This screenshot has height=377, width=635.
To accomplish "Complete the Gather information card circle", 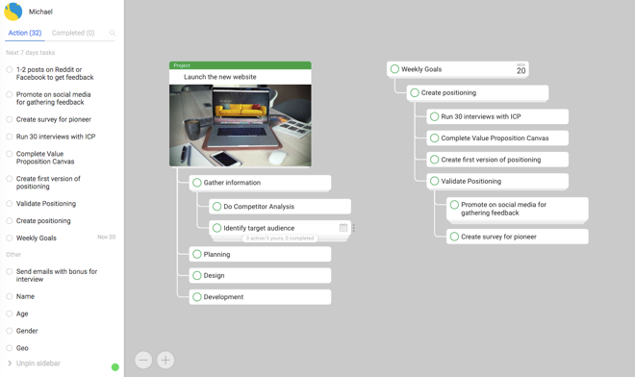I will pyautogui.click(x=197, y=183).
